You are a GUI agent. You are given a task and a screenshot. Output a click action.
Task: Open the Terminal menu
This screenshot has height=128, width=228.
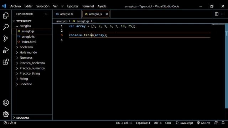pyautogui.click(x=88, y=6)
